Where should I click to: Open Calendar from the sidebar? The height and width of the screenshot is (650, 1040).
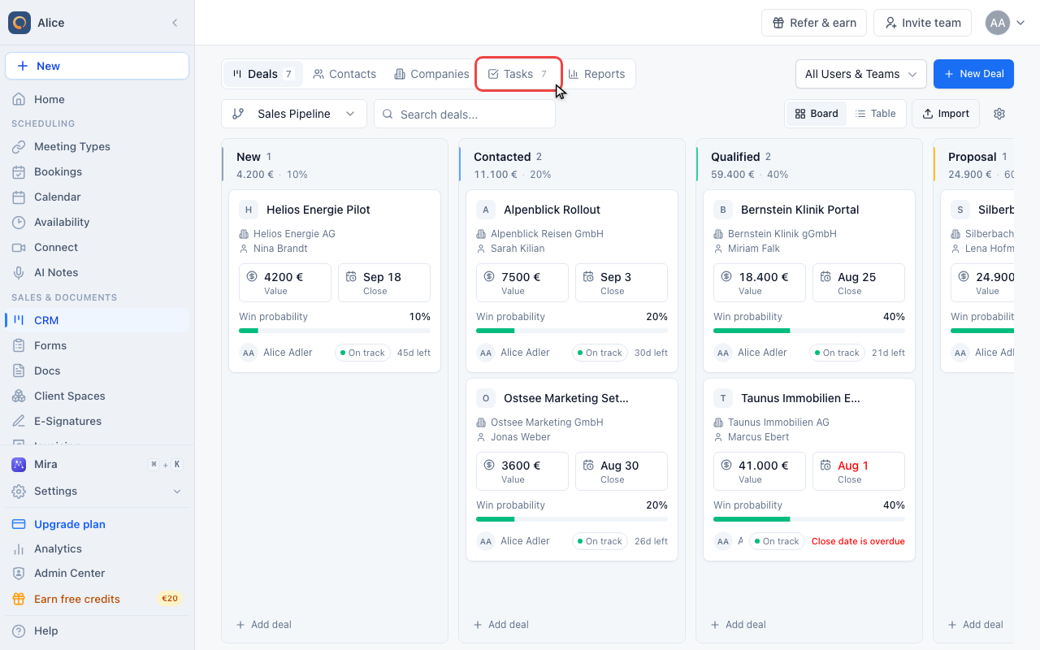point(97,197)
